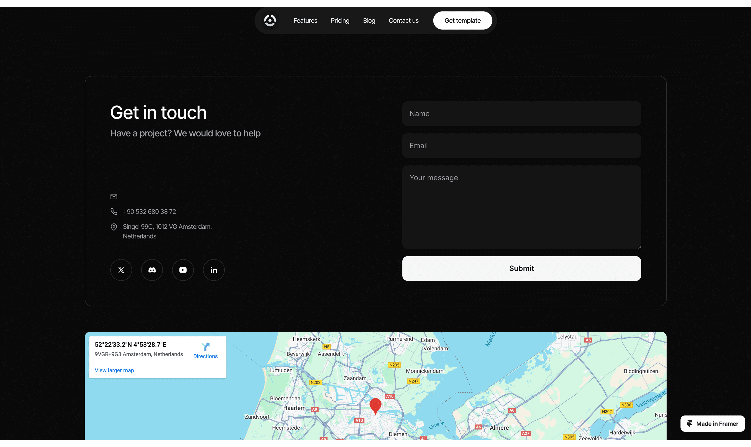The image size is (751, 447).
Task: Open the Pricing page in navbar
Action: [x=340, y=20]
